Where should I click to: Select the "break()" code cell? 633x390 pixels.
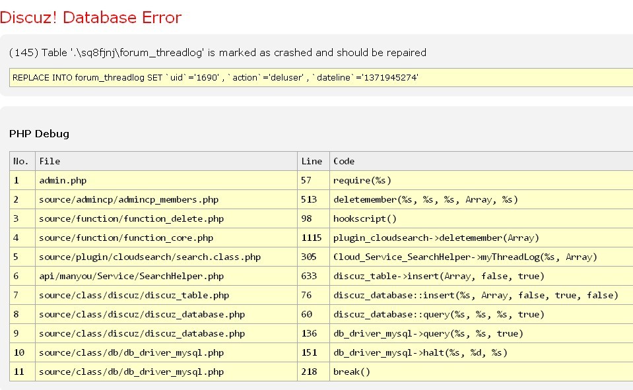click(481, 372)
